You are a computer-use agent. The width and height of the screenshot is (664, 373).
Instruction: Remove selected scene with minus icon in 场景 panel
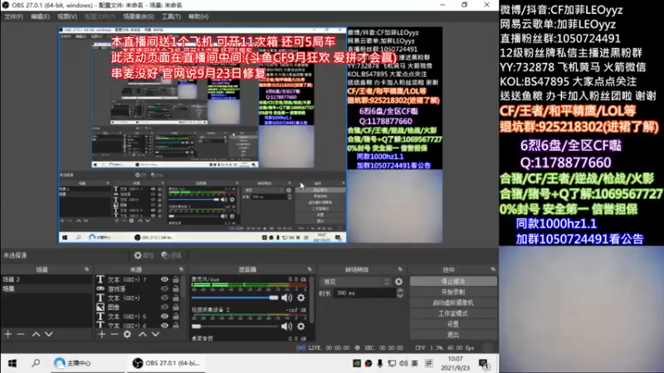(21, 334)
